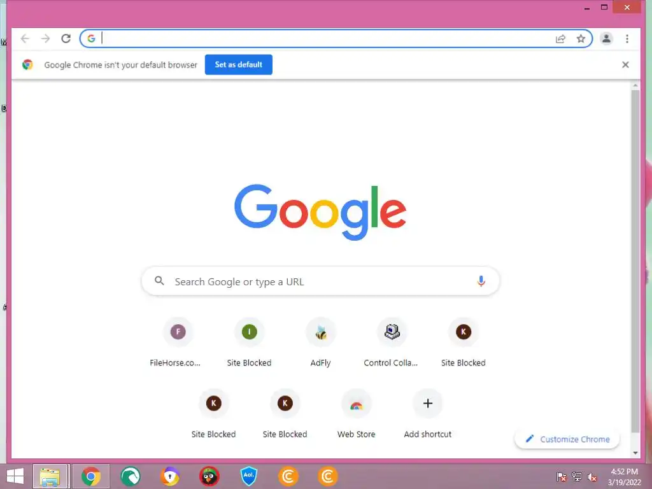Click the Chrome taskbar icon

coord(90,476)
